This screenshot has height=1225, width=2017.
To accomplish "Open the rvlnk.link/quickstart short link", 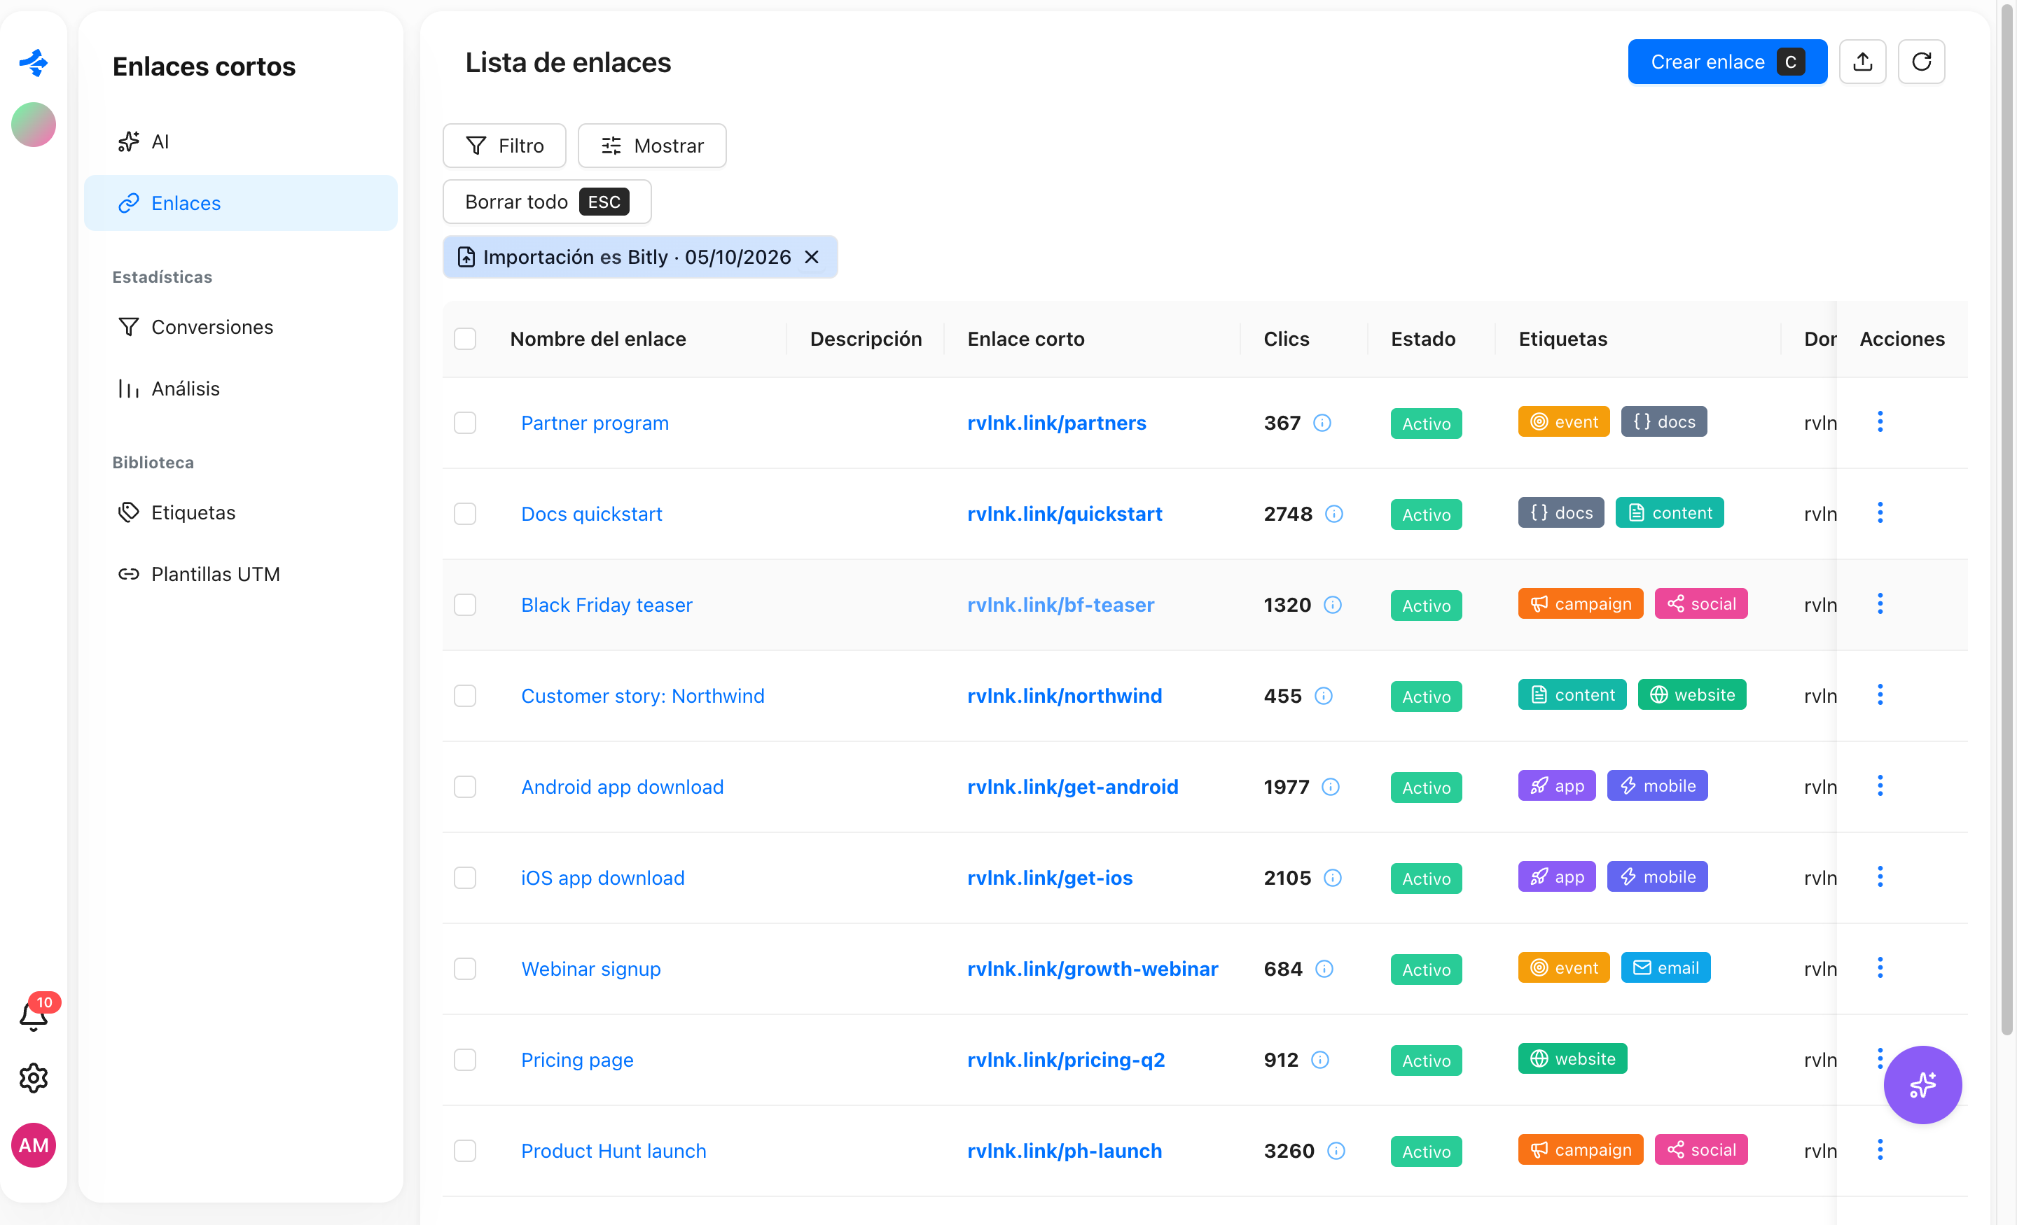I will point(1064,514).
